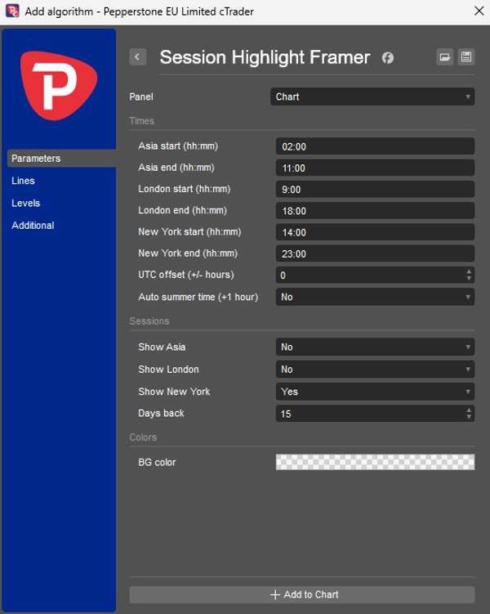Increase the UTC offset with up arrow
Screen dimensions: 490x614
(469, 271)
